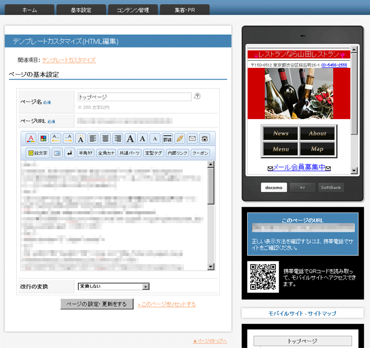Click the chain link insert icon
This screenshot has height=348, width=370.
coord(180,139)
